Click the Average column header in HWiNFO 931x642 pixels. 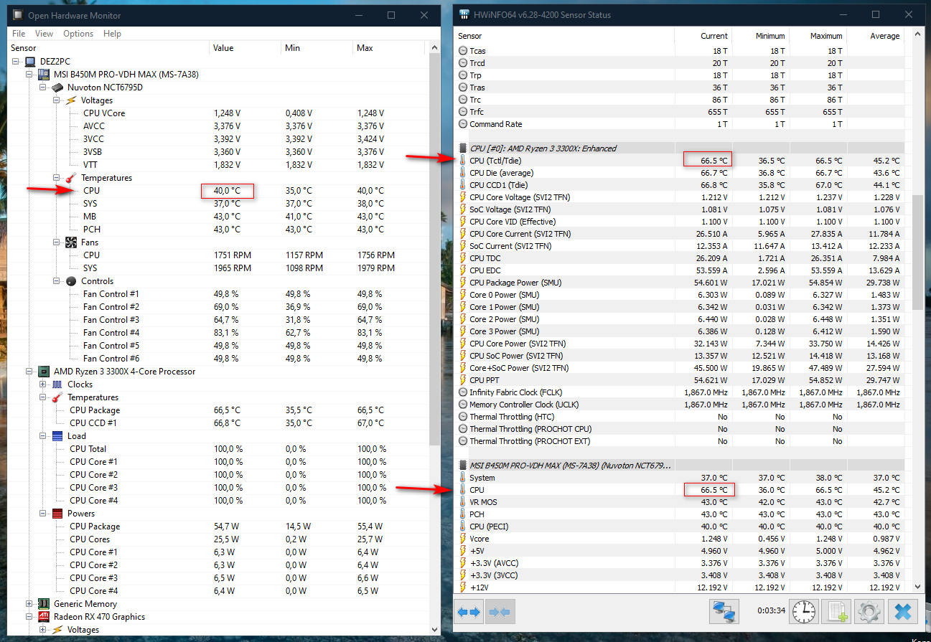coord(876,36)
